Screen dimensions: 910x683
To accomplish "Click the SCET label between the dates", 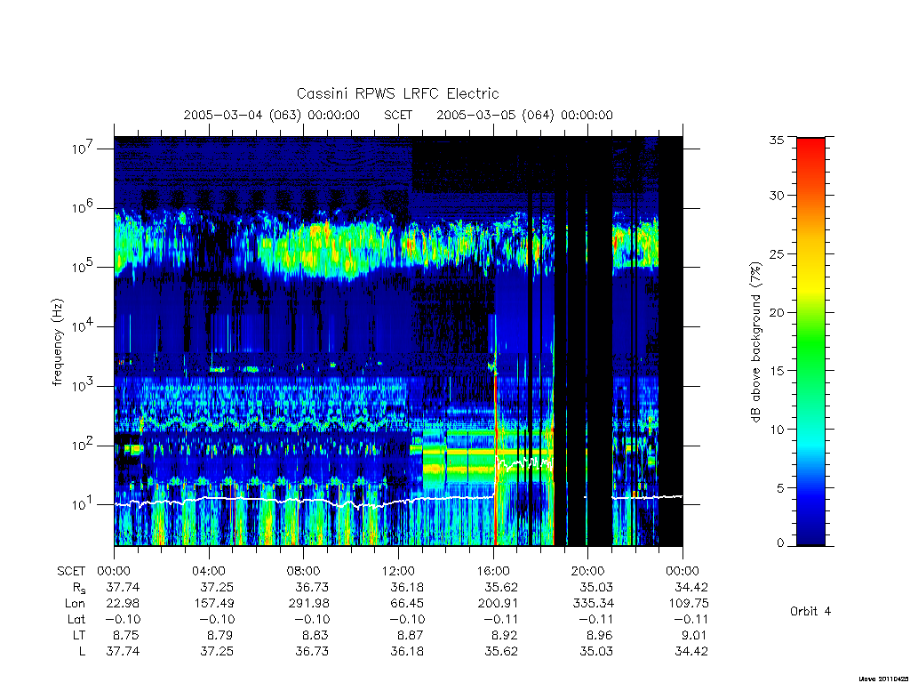I will [x=398, y=115].
